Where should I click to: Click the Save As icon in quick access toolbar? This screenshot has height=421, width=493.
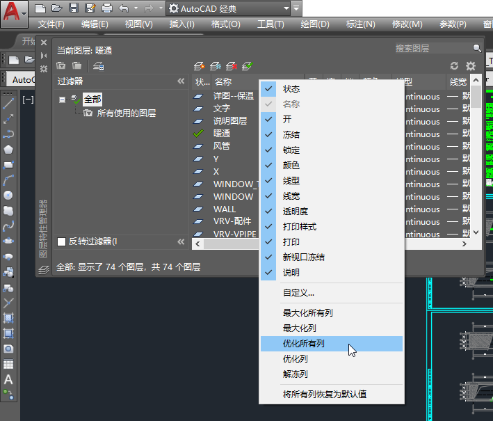(x=90, y=8)
